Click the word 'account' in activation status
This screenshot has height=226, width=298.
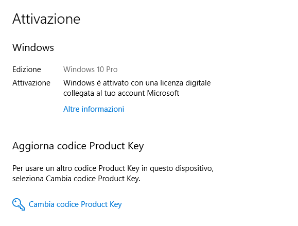click(131, 93)
